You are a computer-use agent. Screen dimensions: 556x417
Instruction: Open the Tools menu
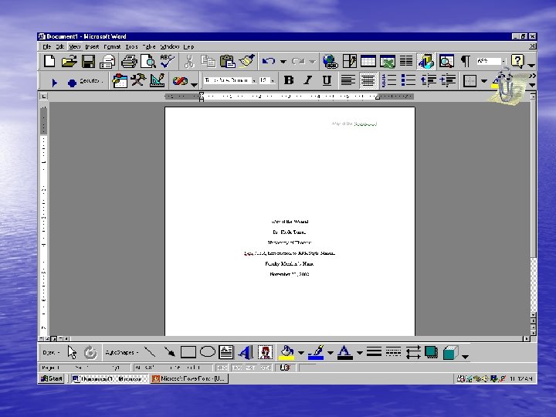click(x=131, y=46)
